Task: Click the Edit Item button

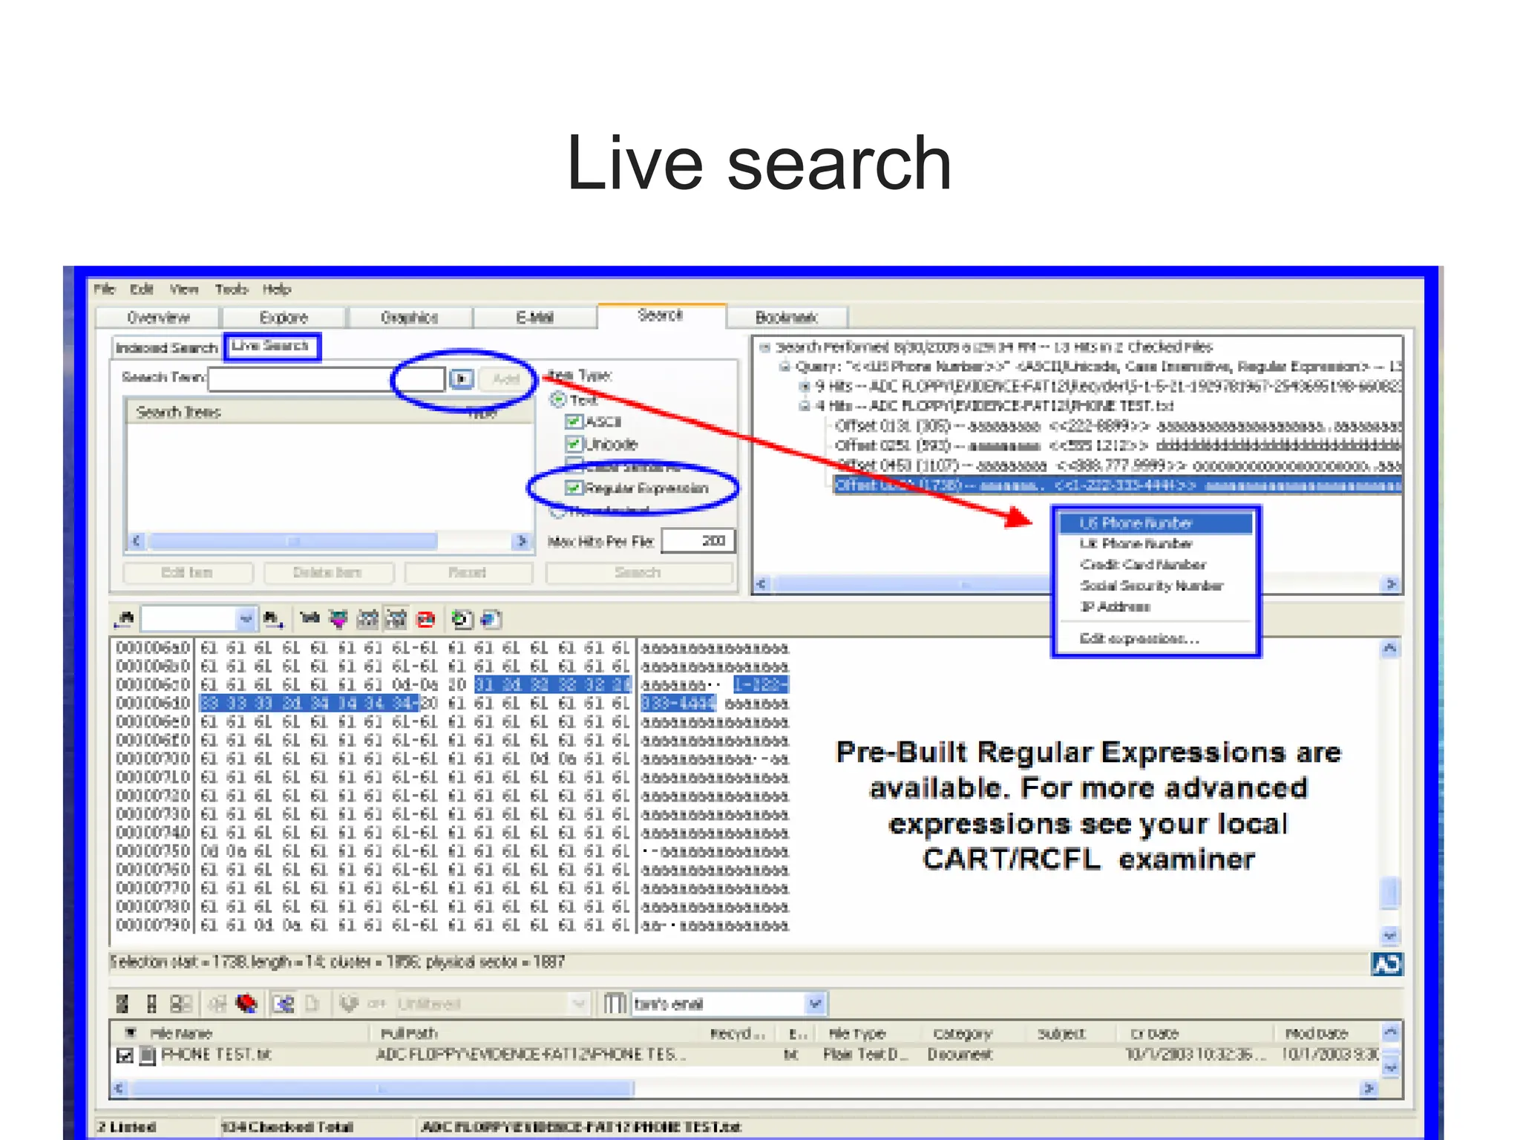Action: 187,572
